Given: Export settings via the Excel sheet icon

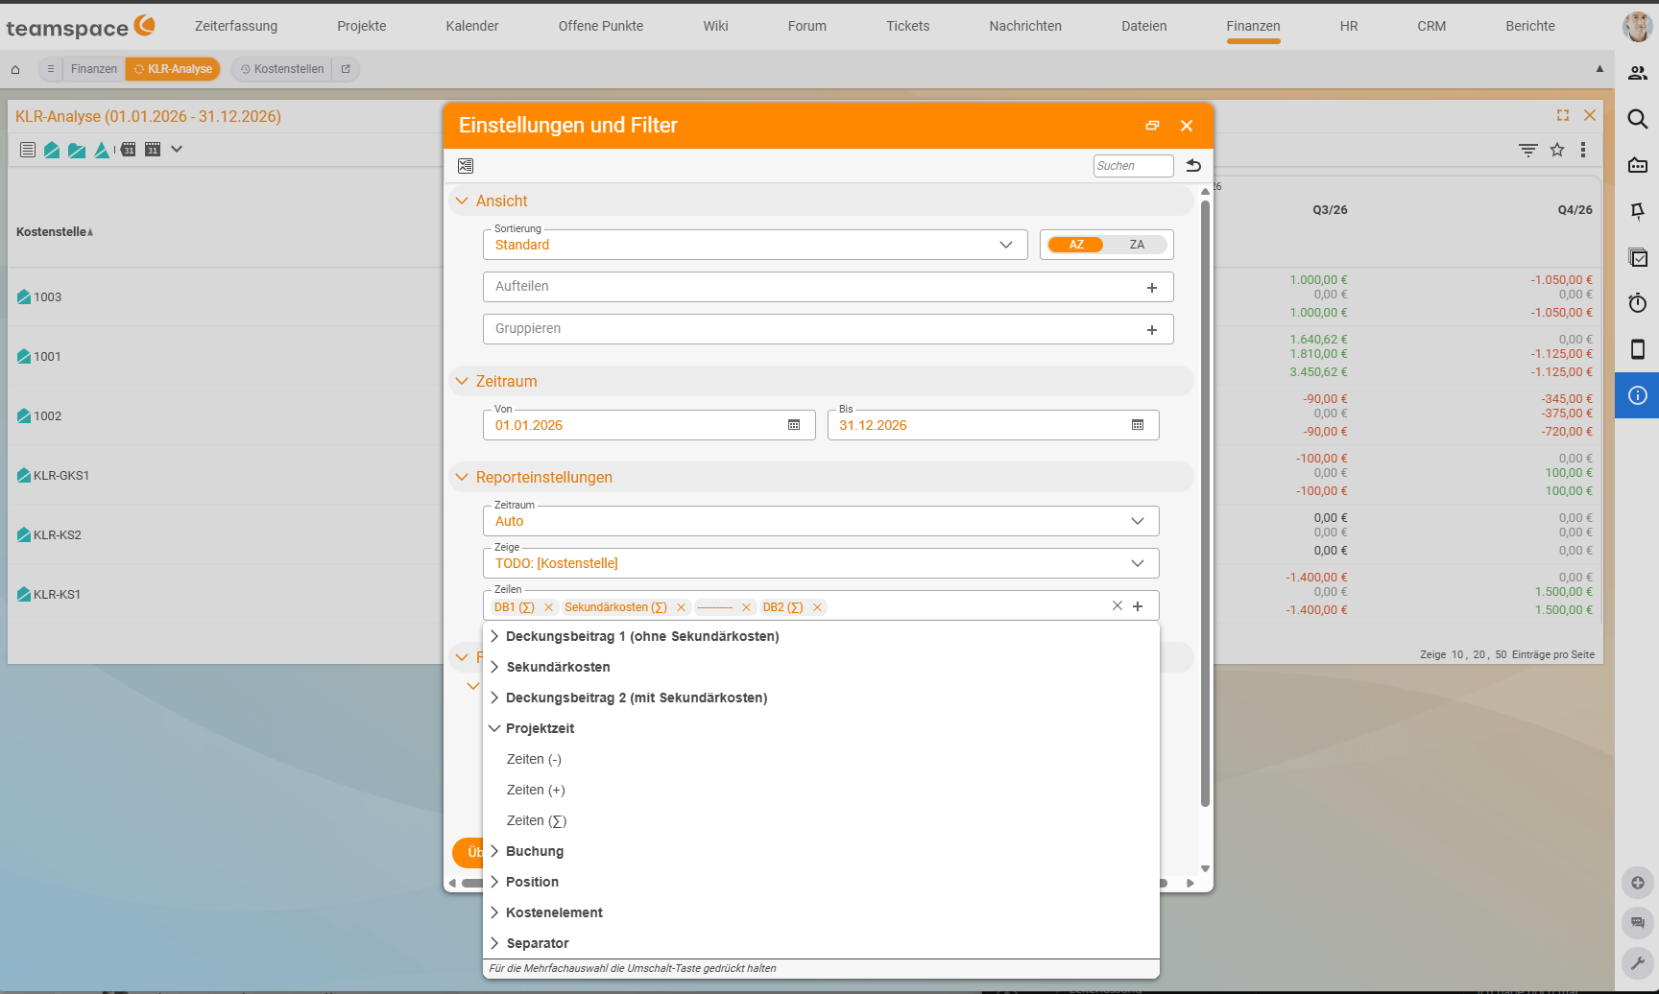Looking at the screenshot, I should click(466, 166).
